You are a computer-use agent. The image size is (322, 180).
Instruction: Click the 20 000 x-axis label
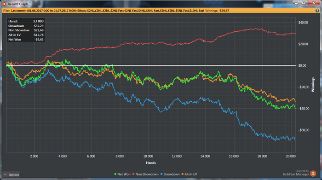pos(291,156)
